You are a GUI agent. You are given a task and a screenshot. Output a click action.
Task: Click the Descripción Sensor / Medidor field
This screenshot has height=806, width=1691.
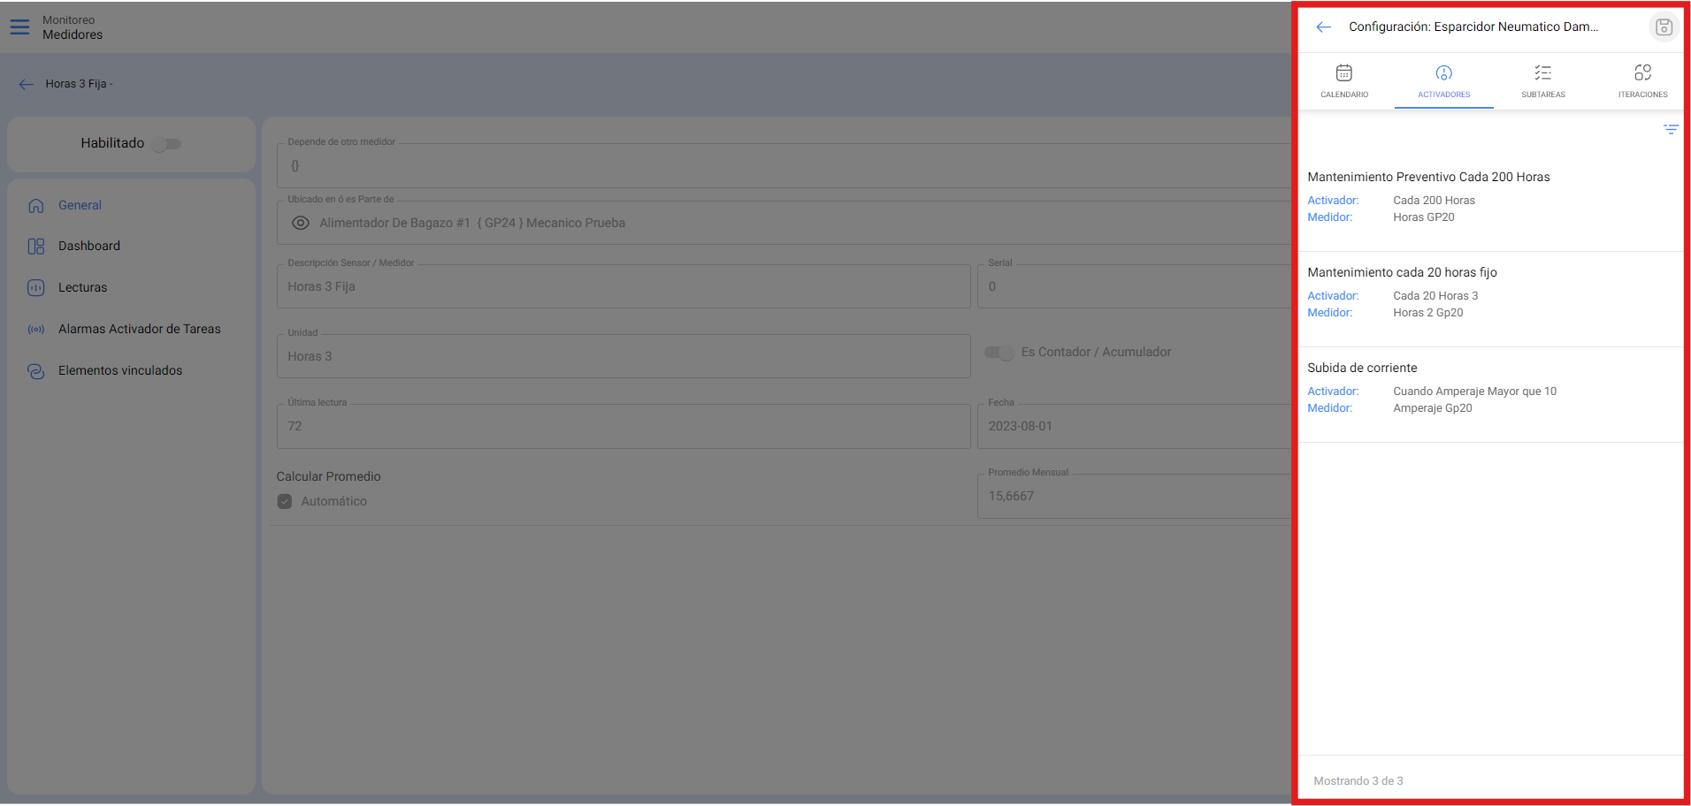coord(623,286)
